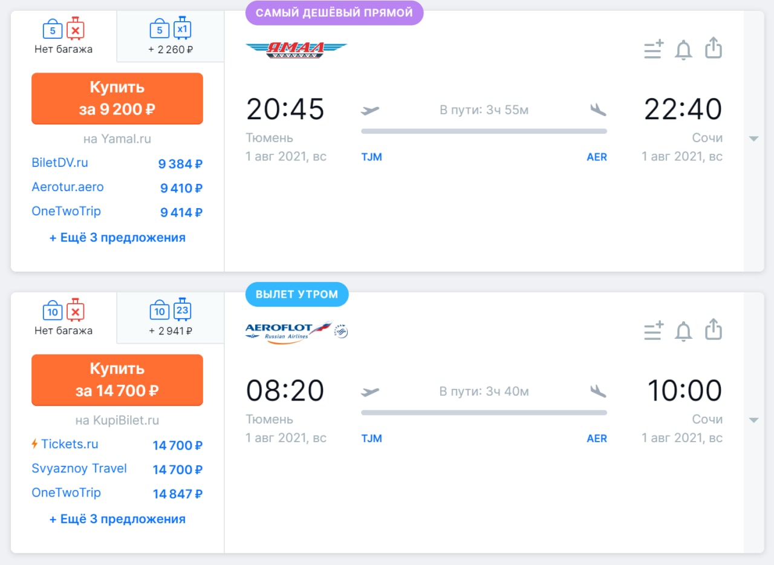Open Svyaznoy Travel offer link
The width and height of the screenshot is (774, 565).
(79, 469)
